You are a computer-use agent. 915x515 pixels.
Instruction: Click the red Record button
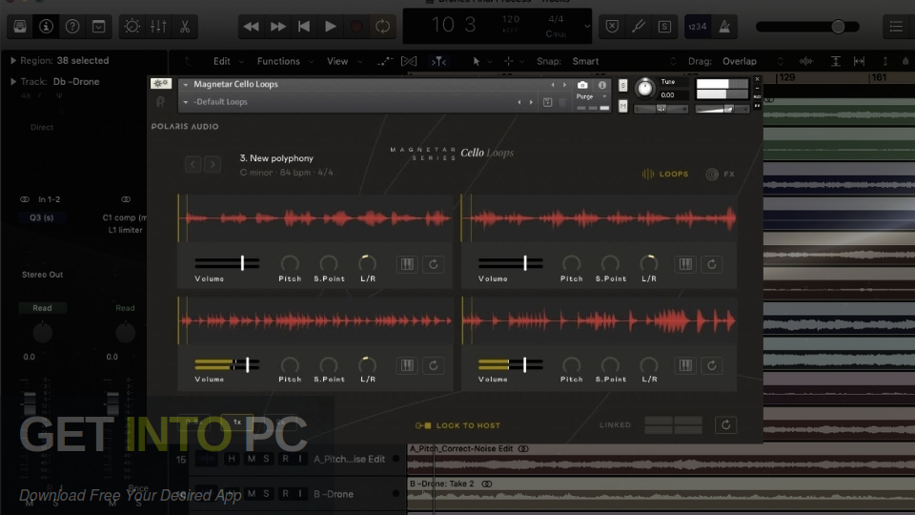click(356, 27)
